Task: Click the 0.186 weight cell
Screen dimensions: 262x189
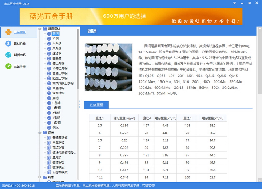Action: (124, 125)
